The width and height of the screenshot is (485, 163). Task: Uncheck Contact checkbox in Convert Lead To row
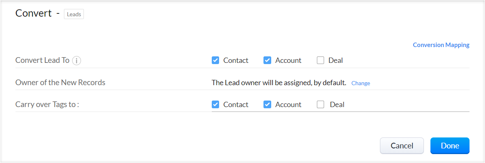215,60
